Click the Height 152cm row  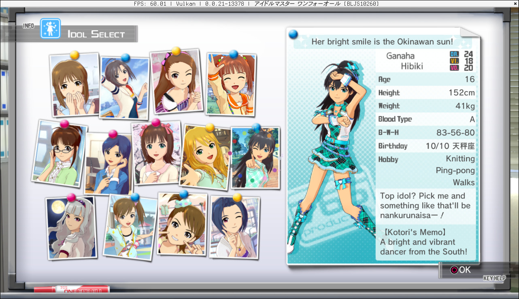[x=426, y=93]
